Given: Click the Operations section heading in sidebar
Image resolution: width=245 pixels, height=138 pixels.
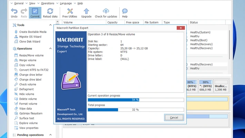Looking at the screenshot, I should pyautogui.click(x=24, y=49).
